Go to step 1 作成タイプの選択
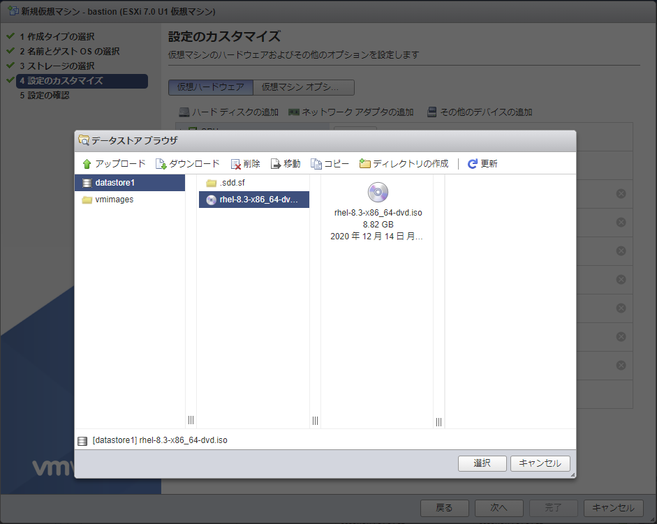657x524 pixels. [x=57, y=37]
